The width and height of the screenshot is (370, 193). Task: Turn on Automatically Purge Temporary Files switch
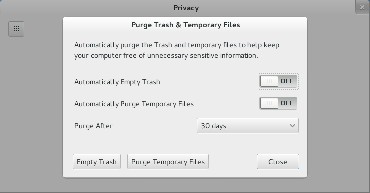[278, 103]
